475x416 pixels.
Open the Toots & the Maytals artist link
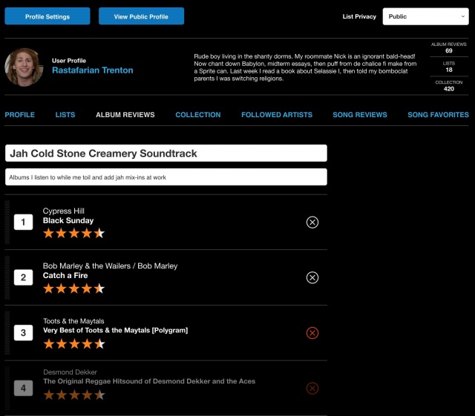[x=73, y=321]
